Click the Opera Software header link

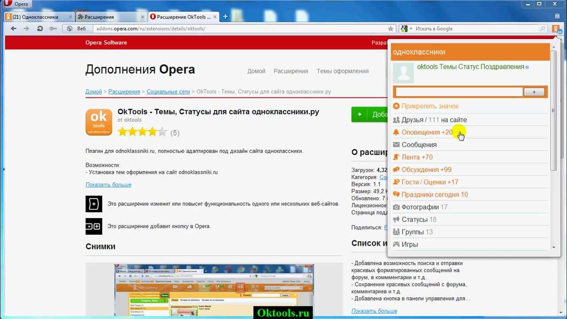pos(106,43)
